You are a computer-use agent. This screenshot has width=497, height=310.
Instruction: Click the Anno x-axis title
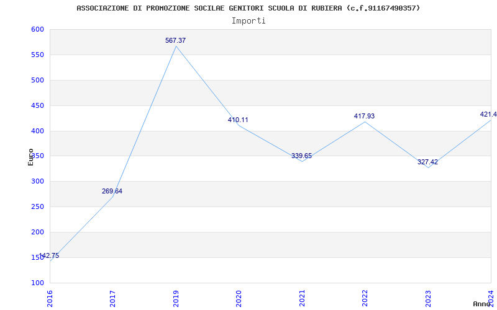click(x=482, y=304)
